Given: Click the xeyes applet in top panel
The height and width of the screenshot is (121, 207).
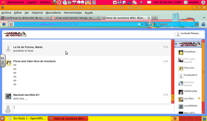Looking at the screenshot, I should coord(81,2).
